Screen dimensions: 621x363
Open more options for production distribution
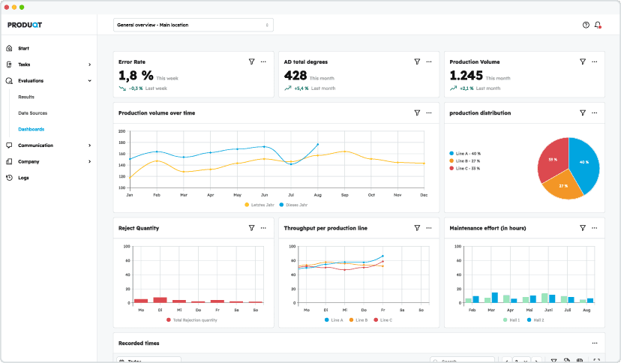click(594, 112)
